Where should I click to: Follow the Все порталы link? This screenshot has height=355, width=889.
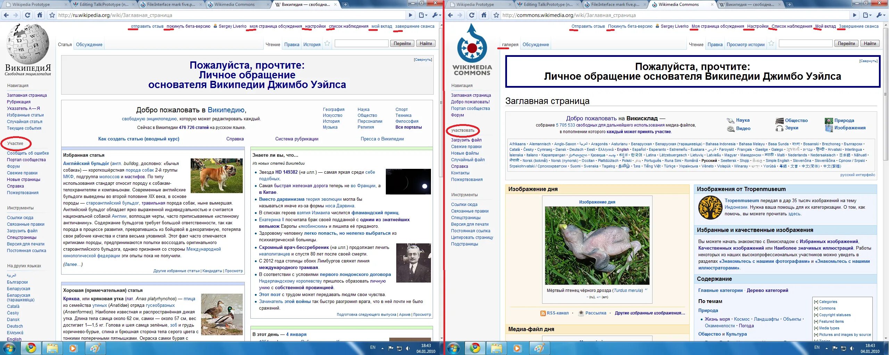click(x=408, y=127)
